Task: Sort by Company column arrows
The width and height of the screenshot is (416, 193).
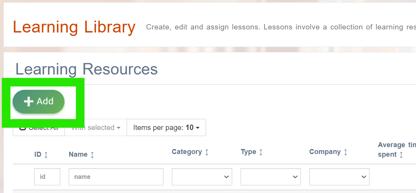Action: [x=345, y=152]
